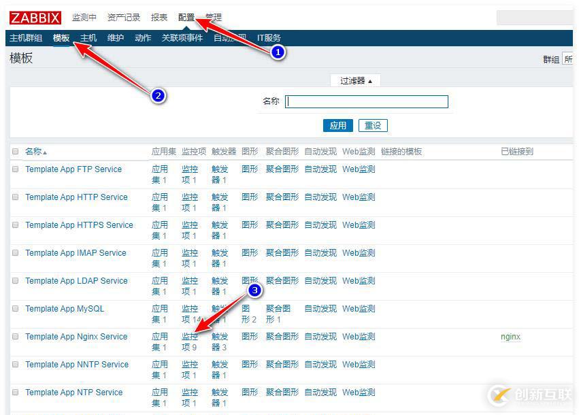
Task: Open 触发器 3 of Nginx Service
Action: pyautogui.click(x=220, y=342)
